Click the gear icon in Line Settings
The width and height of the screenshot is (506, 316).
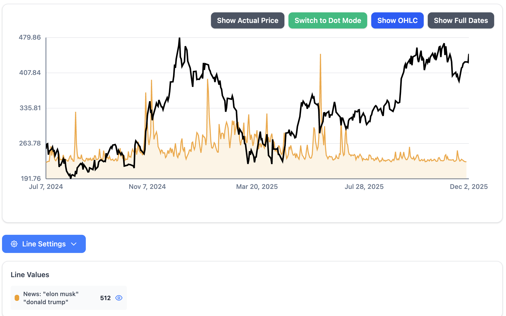[14, 244]
